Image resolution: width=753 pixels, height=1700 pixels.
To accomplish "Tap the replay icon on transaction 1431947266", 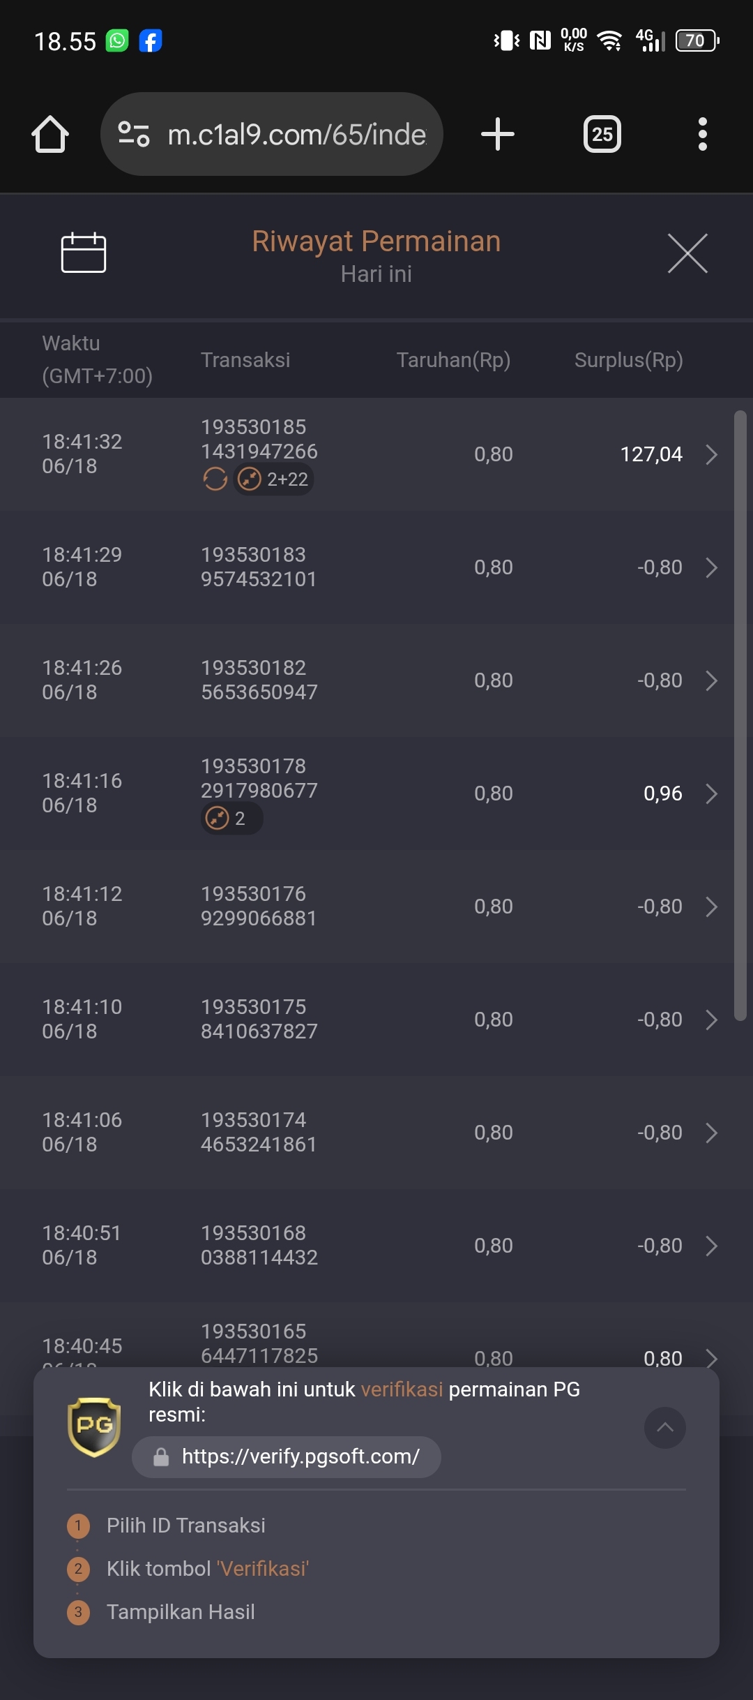I will 215,479.
